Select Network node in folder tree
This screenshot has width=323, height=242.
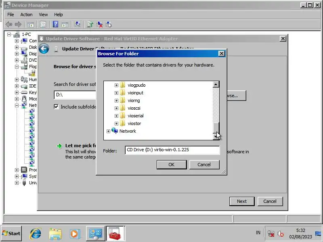tap(128, 131)
